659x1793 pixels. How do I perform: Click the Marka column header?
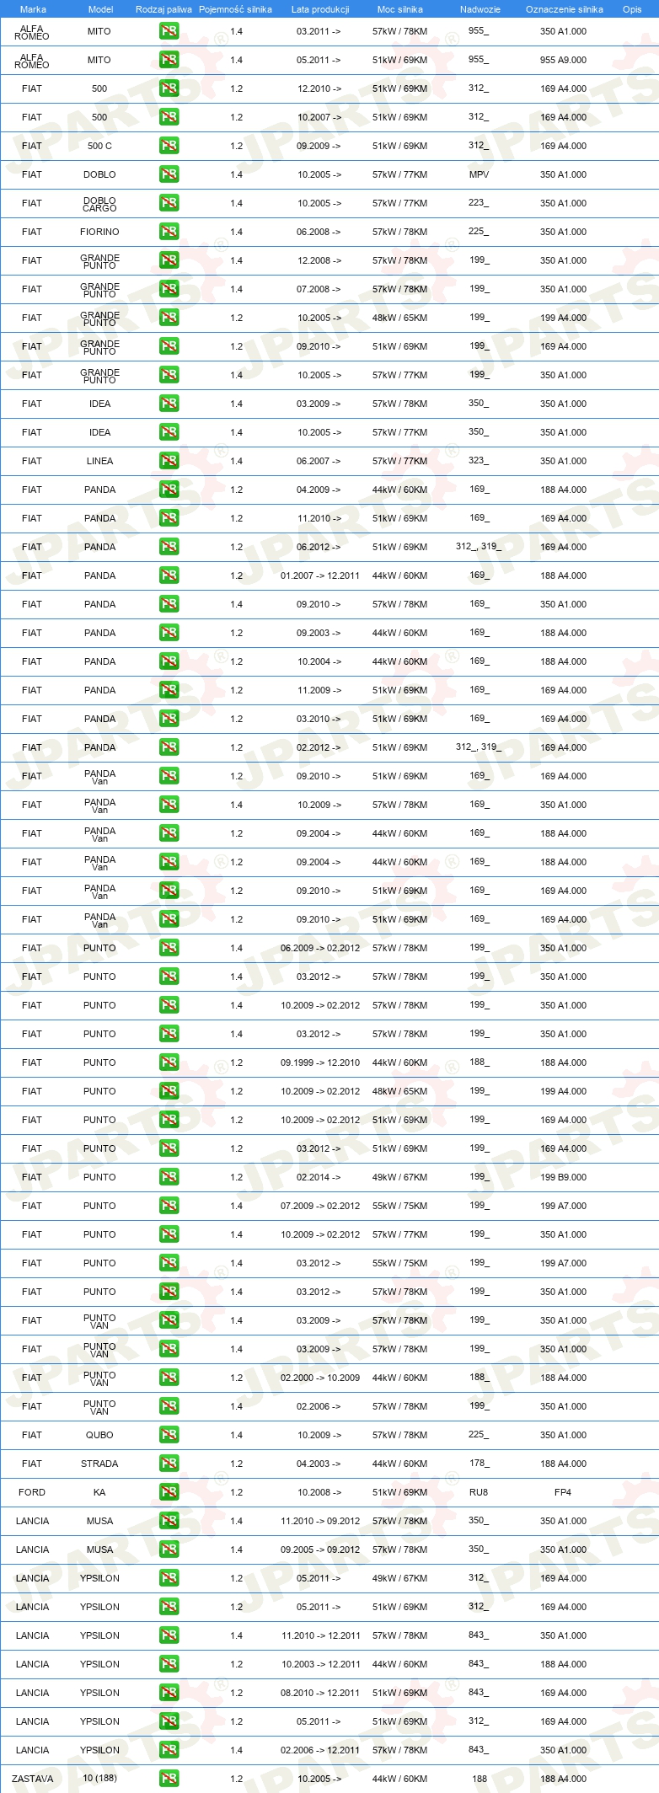click(33, 9)
